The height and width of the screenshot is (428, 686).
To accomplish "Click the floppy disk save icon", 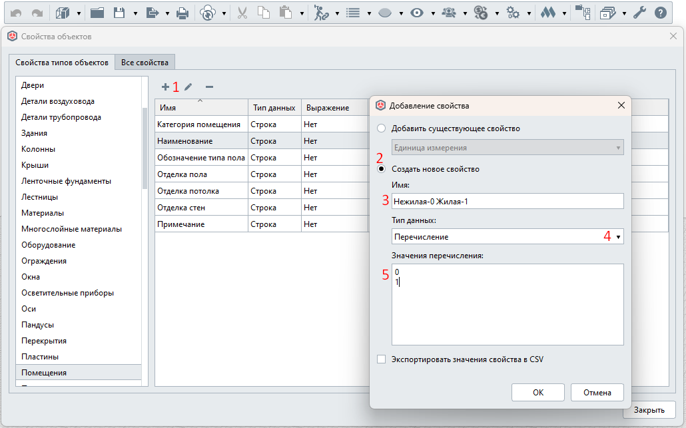I will tap(119, 13).
